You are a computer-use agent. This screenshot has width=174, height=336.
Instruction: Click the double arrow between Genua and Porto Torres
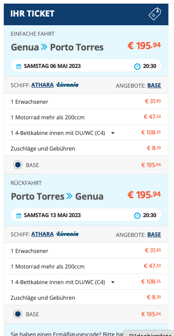[44, 47]
